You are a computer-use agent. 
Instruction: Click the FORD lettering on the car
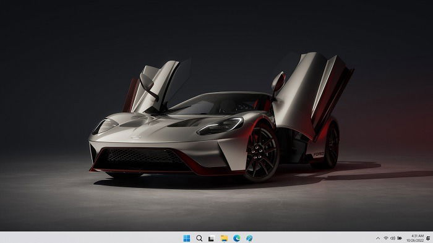tap(318, 155)
